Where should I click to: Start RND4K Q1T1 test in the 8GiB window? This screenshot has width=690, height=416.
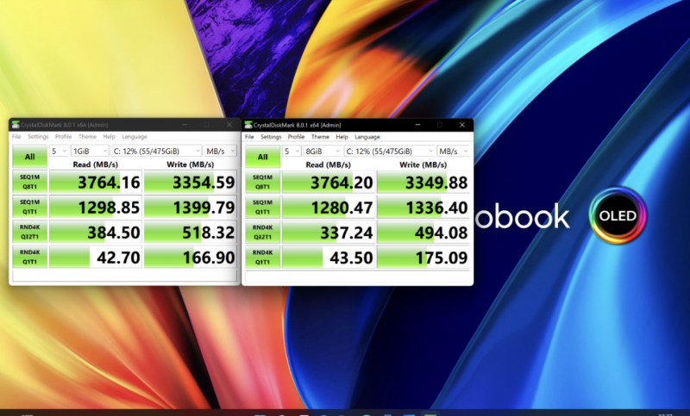click(x=263, y=257)
